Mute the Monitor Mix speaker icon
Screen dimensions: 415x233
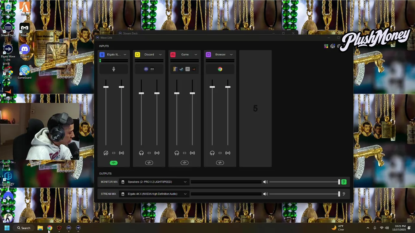[x=266, y=182]
